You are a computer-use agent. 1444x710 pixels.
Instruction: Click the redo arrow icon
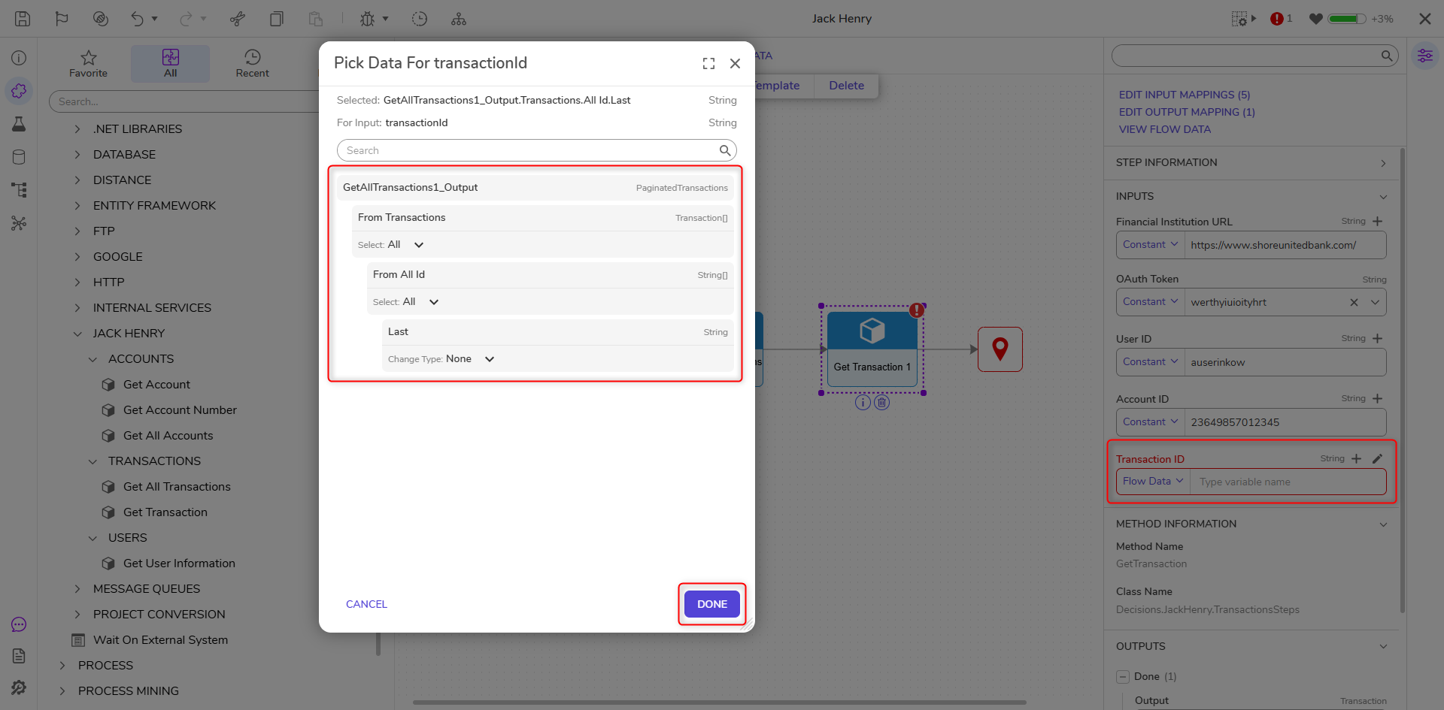pos(186,19)
